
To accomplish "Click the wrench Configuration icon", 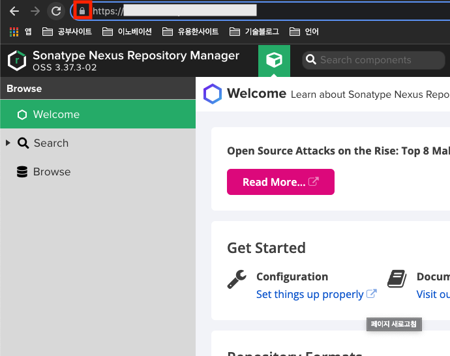I will point(237,279).
